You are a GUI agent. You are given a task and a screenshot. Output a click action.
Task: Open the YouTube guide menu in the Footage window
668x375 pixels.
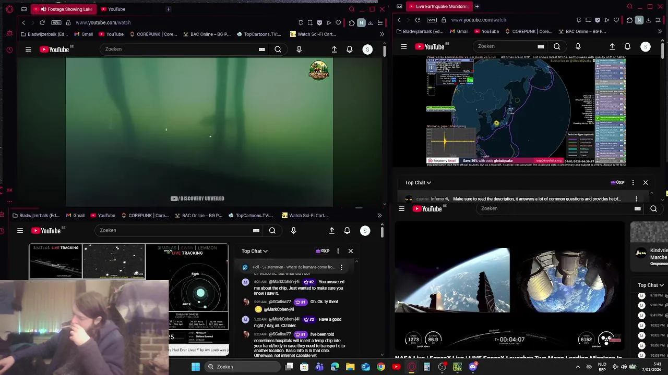click(x=28, y=49)
